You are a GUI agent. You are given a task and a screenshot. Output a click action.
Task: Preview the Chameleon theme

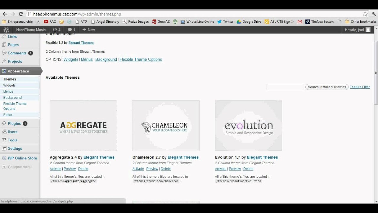(152, 169)
